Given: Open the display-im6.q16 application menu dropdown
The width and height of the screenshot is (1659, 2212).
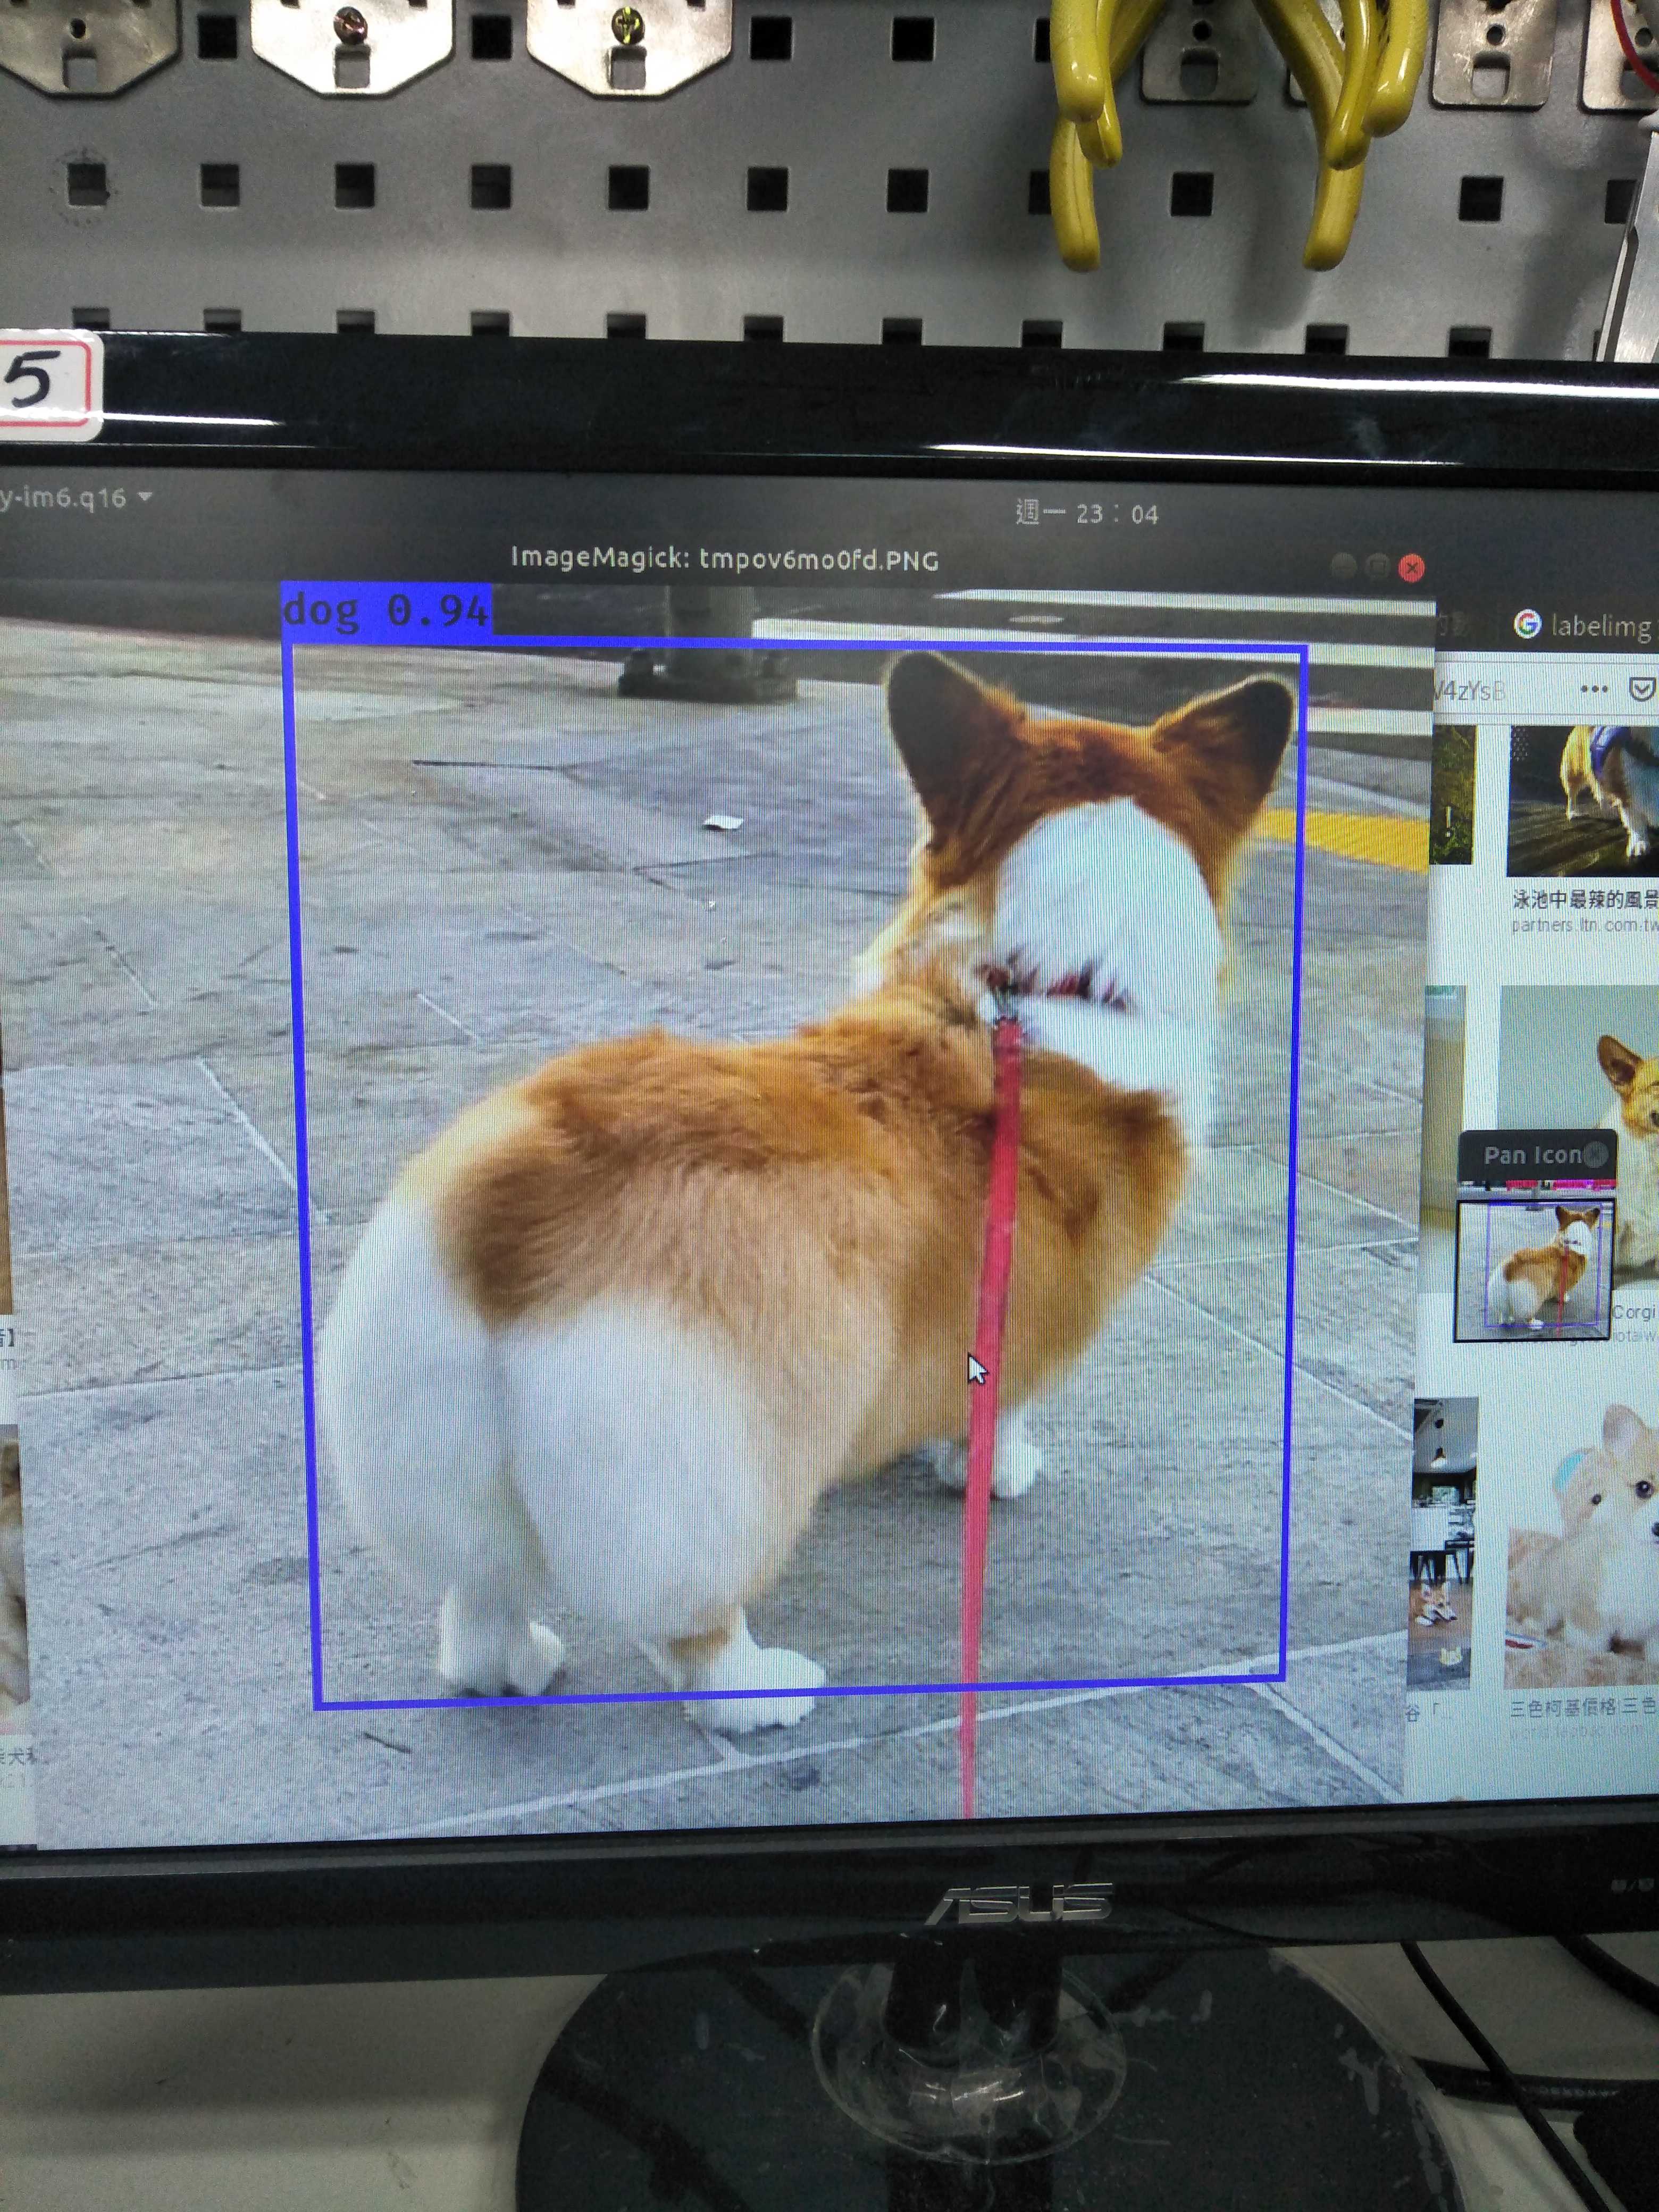Looking at the screenshot, I should (75, 497).
